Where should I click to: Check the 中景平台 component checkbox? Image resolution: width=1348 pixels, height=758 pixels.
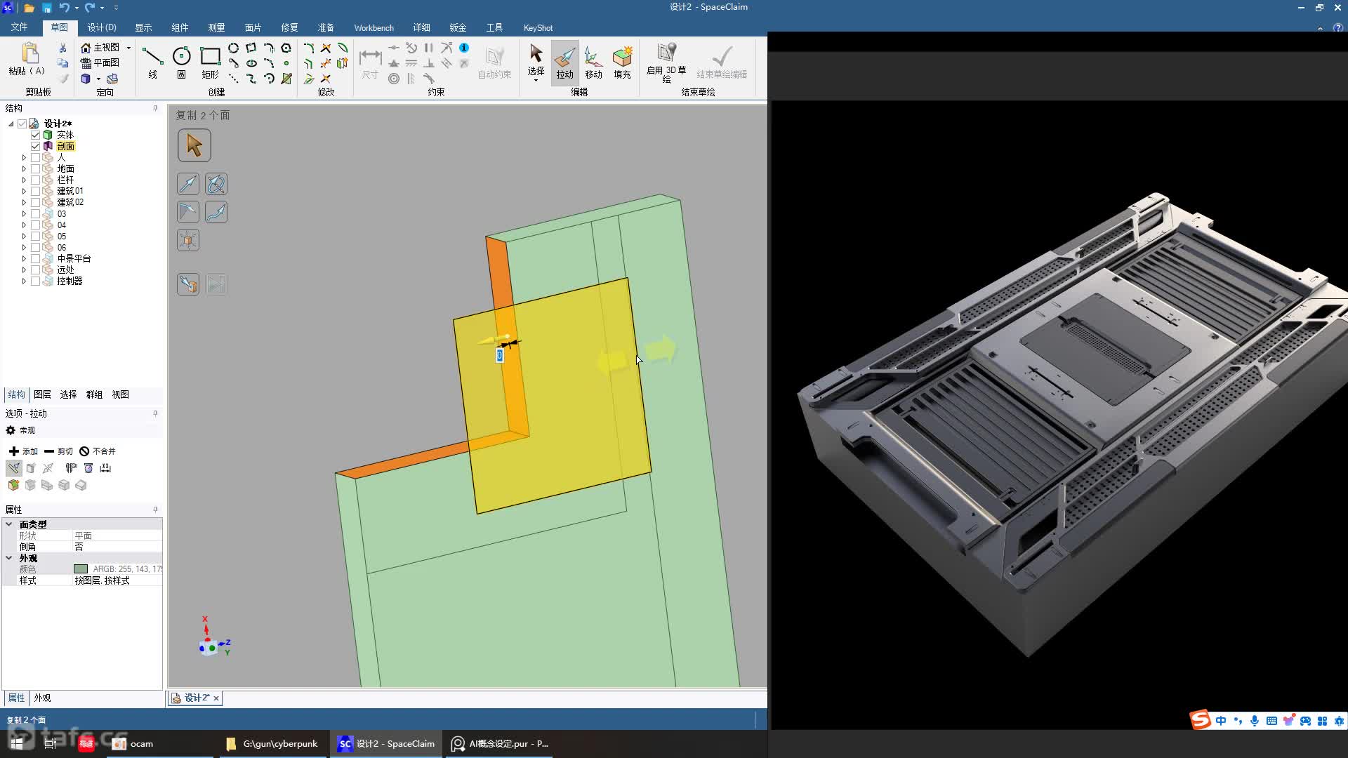click(x=35, y=258)
